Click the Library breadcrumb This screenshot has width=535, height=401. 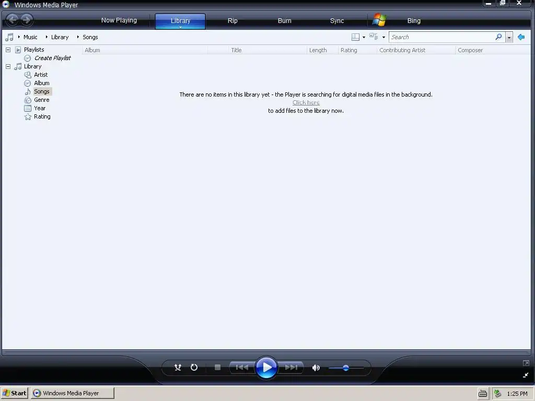(x=60, y=37)
